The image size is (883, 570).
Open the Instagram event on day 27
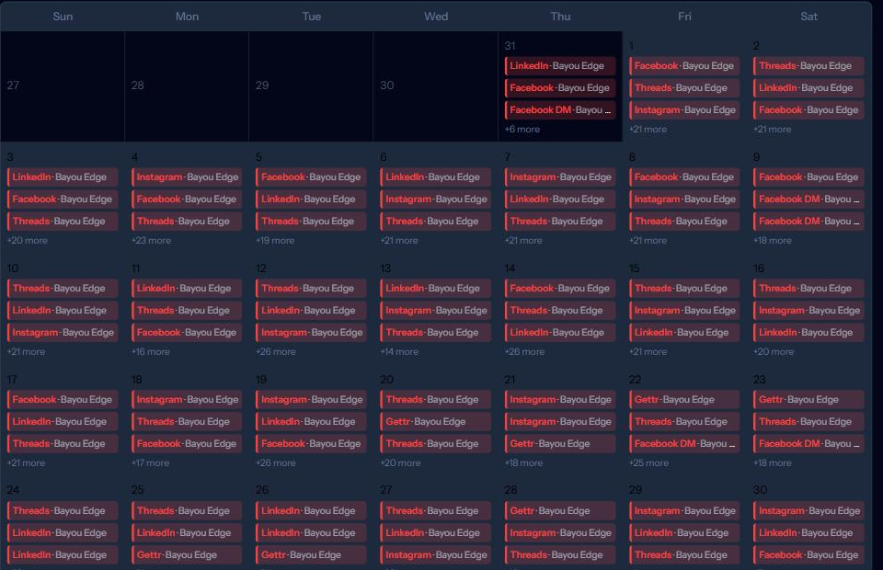point(436,554)
